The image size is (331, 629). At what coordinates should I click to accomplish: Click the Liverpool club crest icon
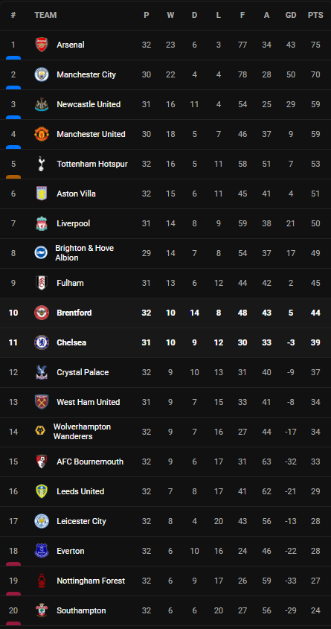click(42, 223)
